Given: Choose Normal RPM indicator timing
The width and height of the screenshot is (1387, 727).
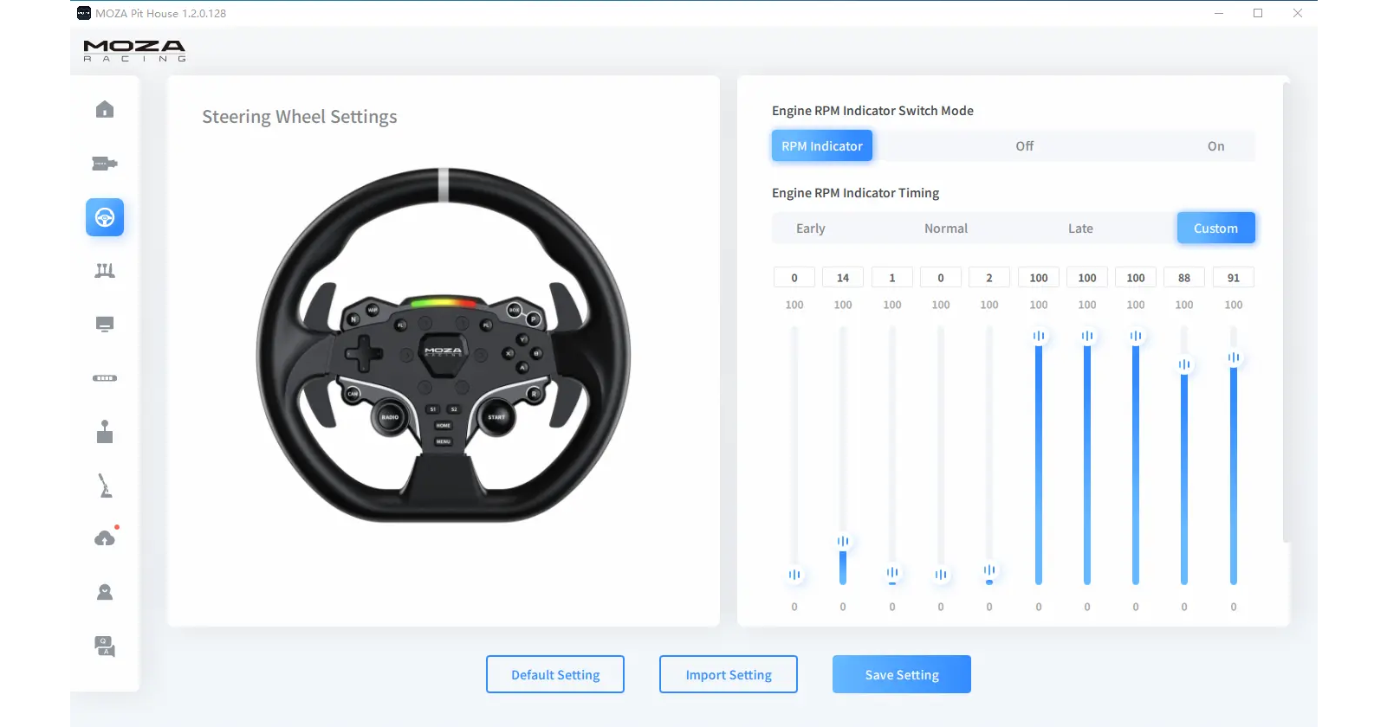Looking at the screenshot, I should 945,228.
